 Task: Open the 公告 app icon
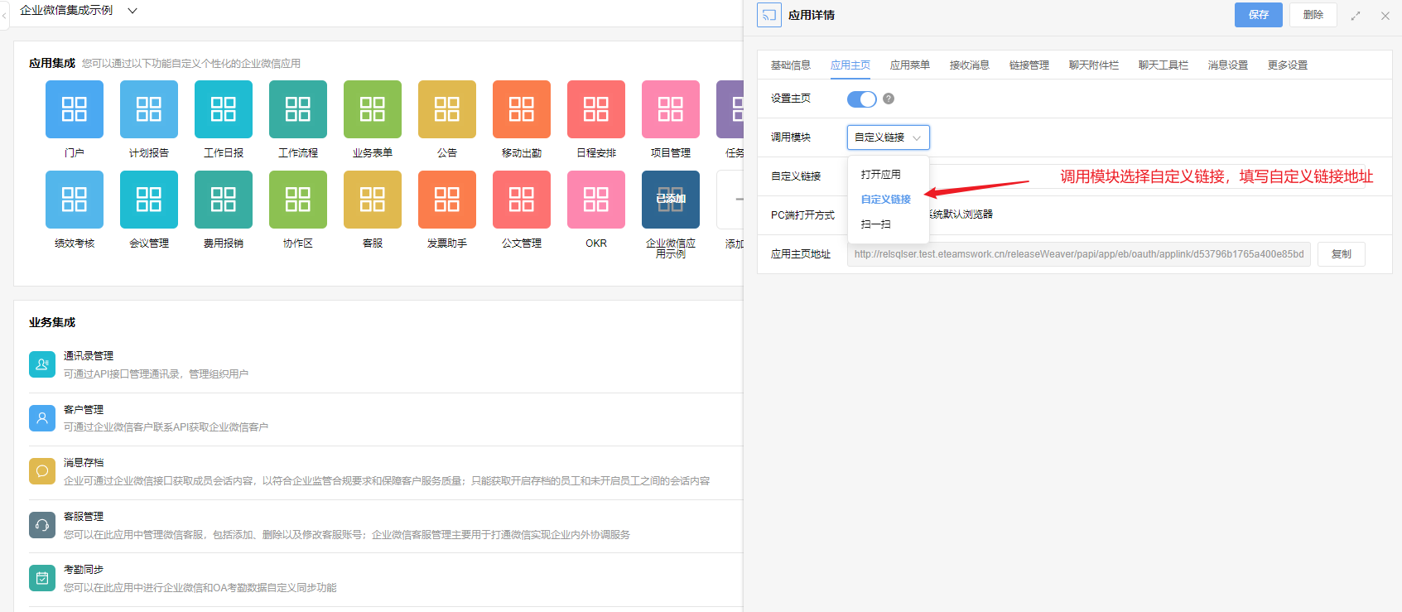(447, 109)
